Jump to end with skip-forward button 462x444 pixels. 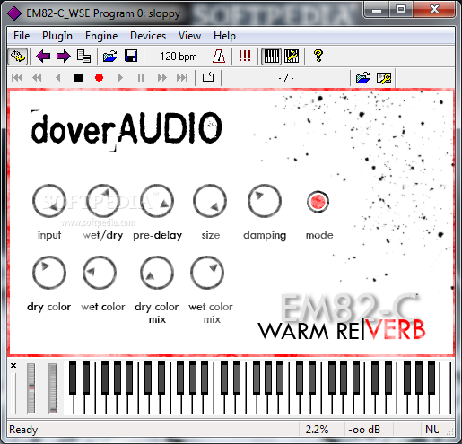click(x=182, y=78)
